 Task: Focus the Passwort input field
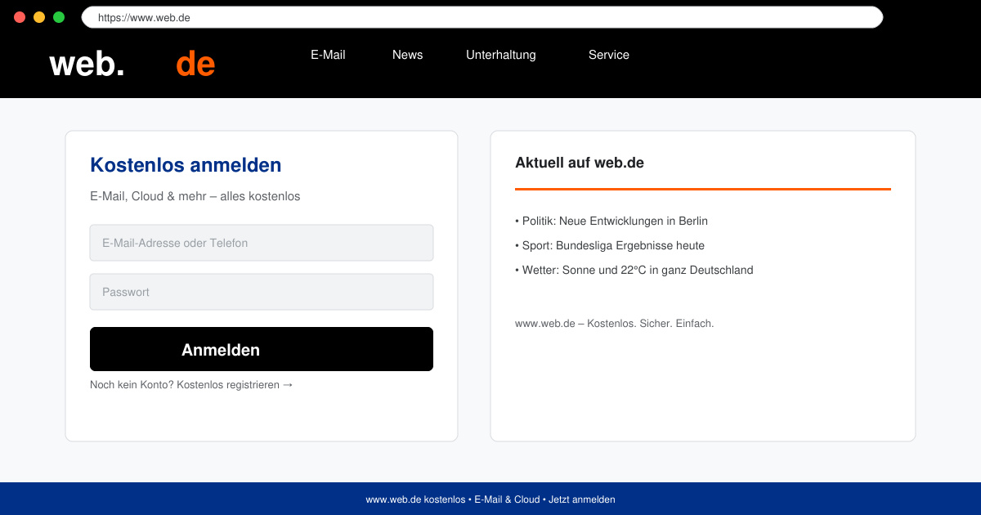click(262, 292)
